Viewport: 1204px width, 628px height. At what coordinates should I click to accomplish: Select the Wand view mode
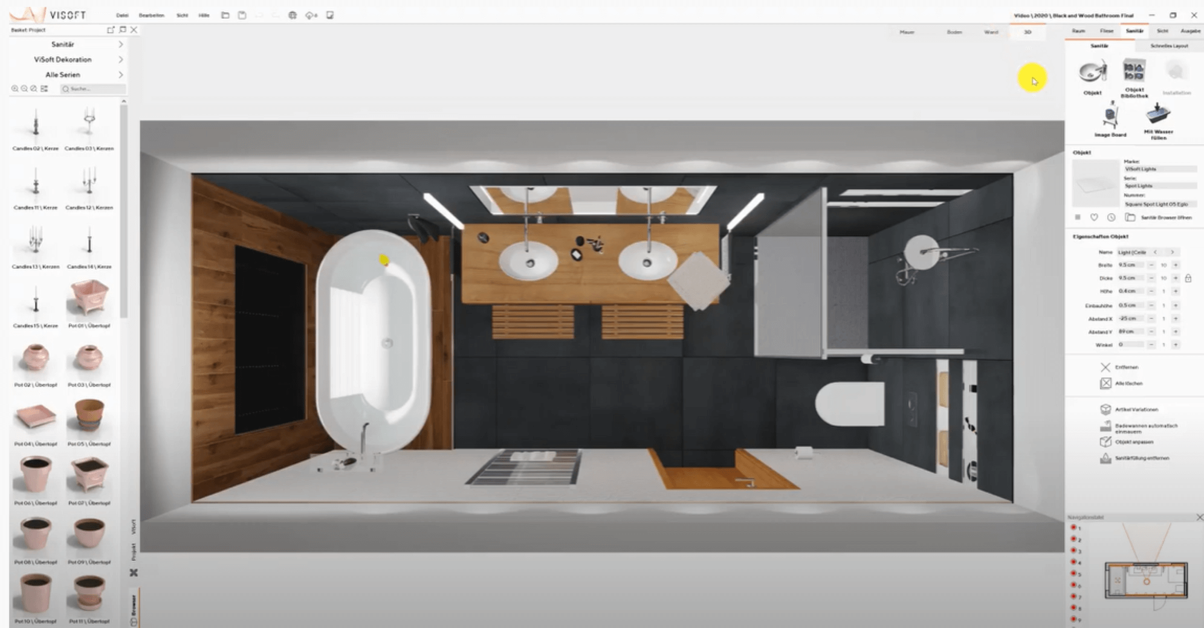coord(991,32)
